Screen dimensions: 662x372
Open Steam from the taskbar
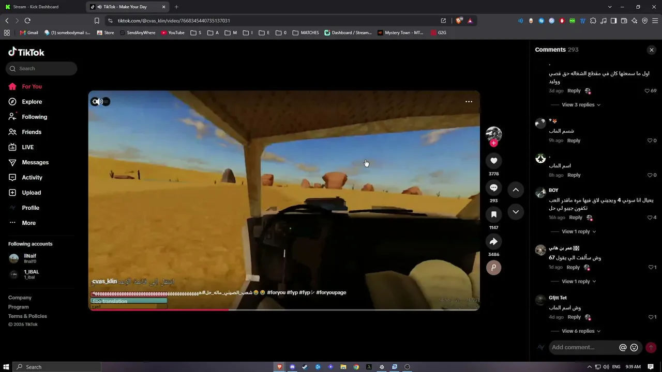pos(305,367)
